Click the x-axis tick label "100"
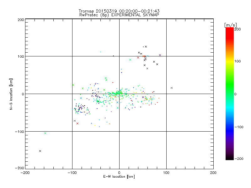The height and width of the screenshot is (188, 251). click(166, 173)
